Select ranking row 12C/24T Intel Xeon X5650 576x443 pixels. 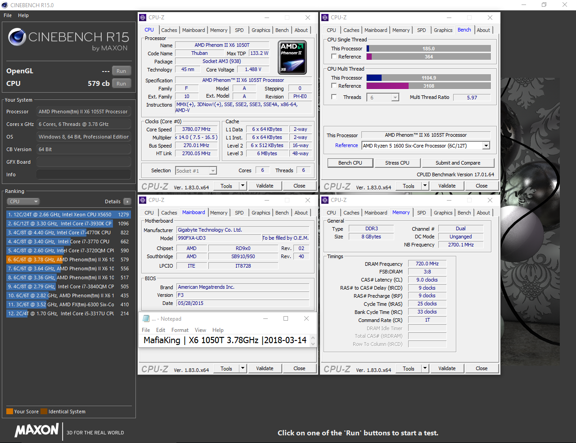(68, 215)
